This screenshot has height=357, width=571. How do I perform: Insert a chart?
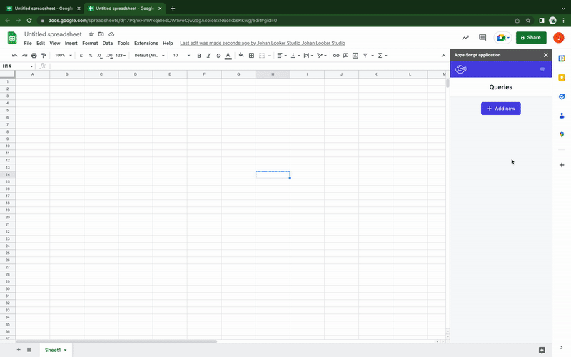(x=355, y=56)
